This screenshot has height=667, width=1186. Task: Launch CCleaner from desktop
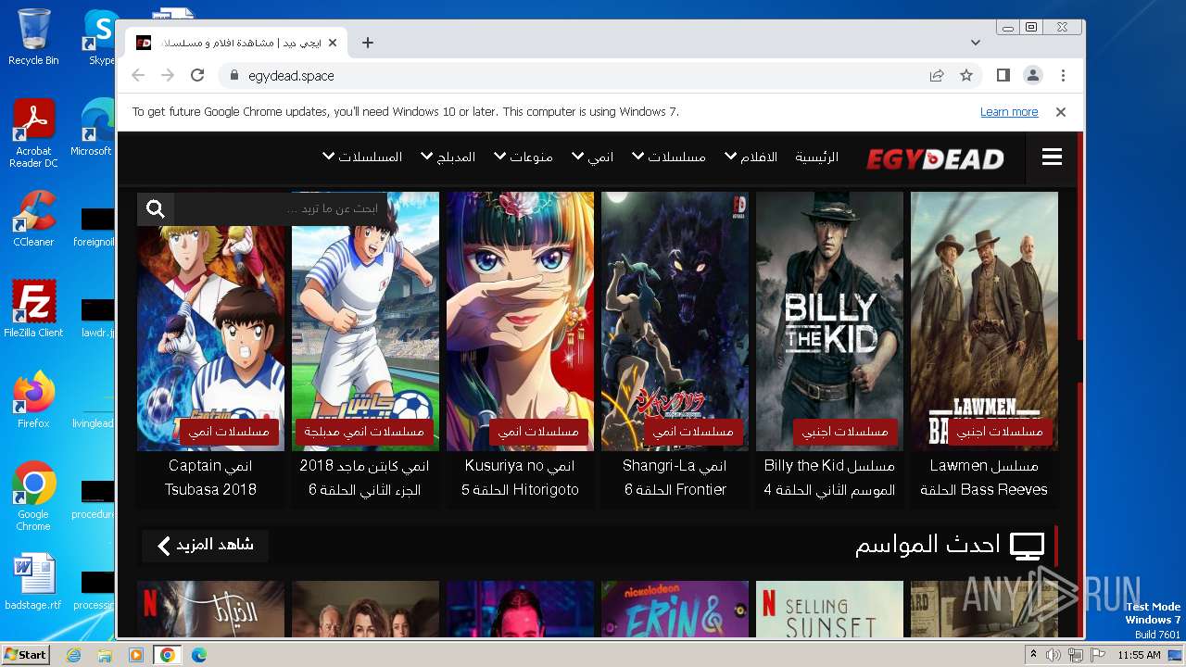point(33,219)
